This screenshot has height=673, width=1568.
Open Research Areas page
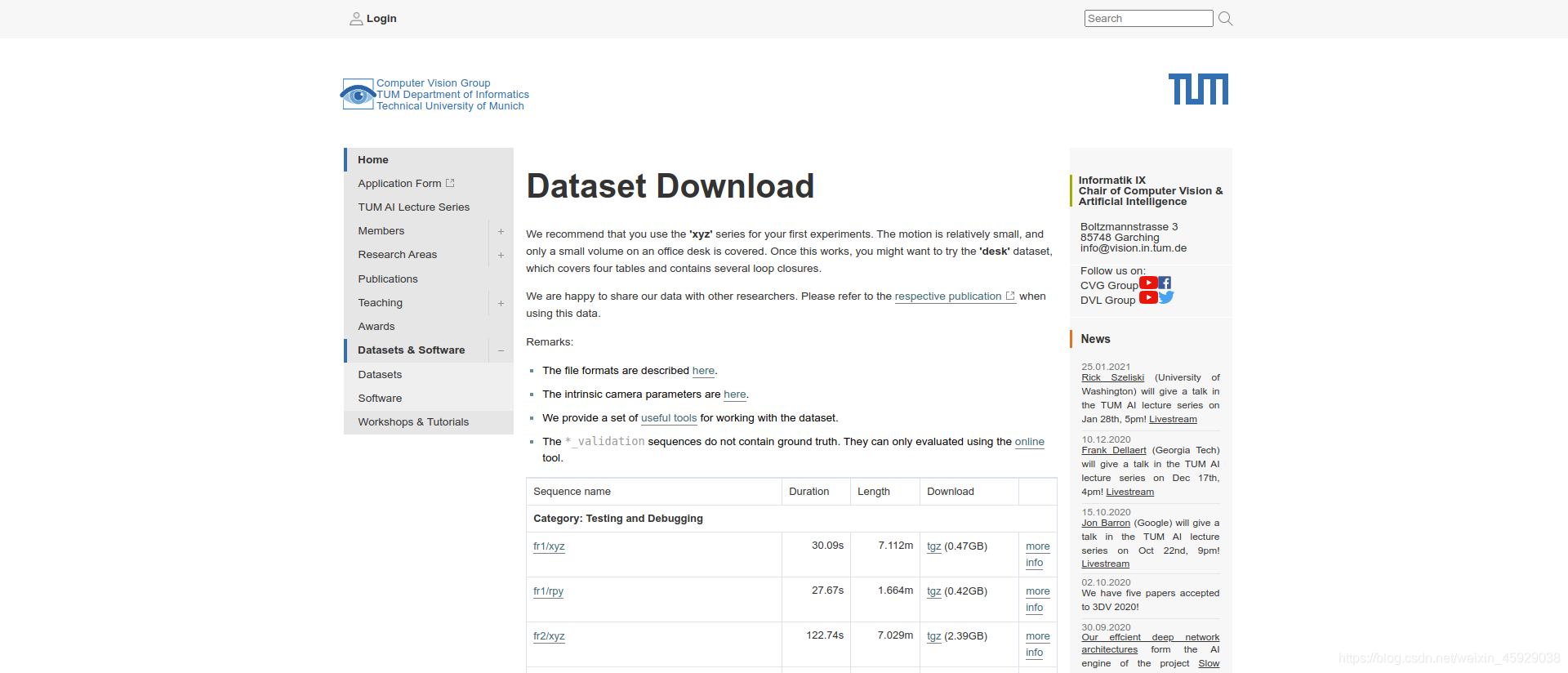pyautogui.click(x=398, y=255)
